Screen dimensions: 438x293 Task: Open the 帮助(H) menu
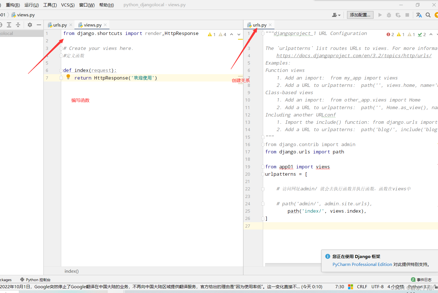coord(107,5)
